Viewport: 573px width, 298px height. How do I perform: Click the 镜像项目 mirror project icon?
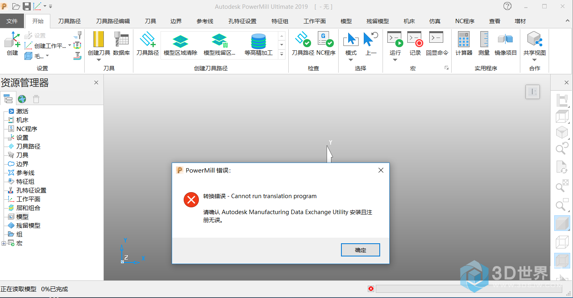[506, 39]
